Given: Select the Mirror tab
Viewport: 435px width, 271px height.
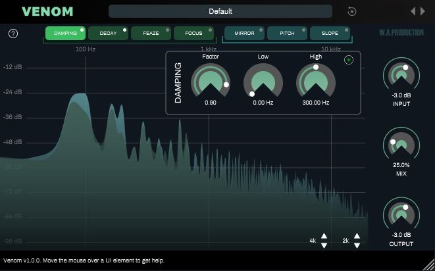Looking at the screenshot, I should coord(244,34).
